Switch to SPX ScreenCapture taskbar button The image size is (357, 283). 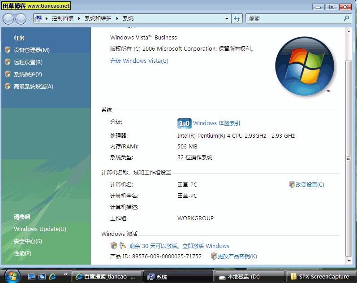[x=322, y=277]
